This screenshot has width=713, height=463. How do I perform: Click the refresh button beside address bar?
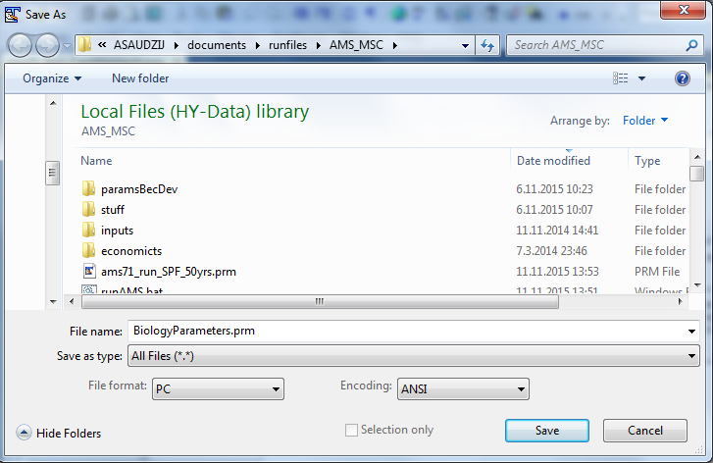[x=488, y=45]
